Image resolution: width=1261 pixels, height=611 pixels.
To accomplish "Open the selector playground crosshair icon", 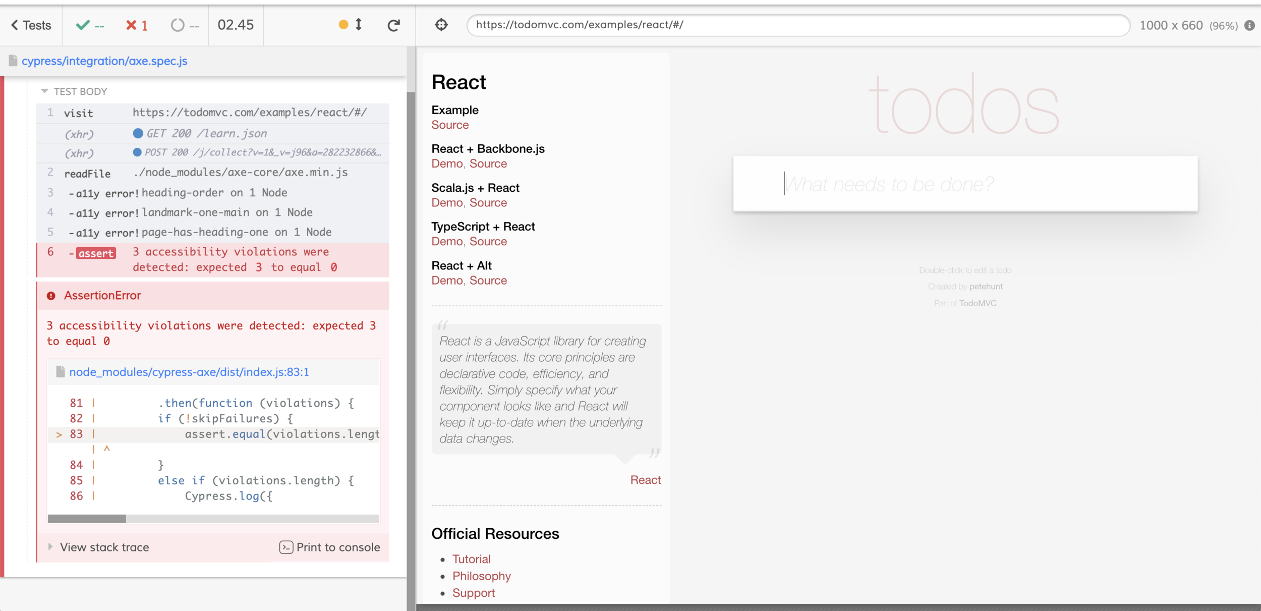I will coord(441,25).
